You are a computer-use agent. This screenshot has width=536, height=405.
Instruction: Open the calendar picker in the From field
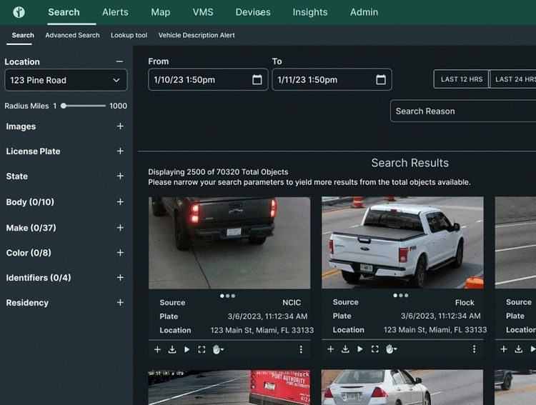pyautogui.click(x=257, y=80)
